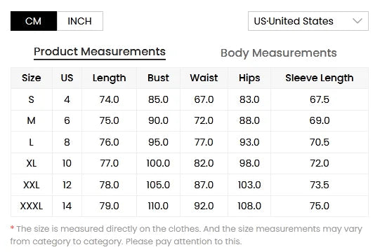Open the US-United States region dropdown
Screen dimensions: 387x252
click(x=308, y=21)
